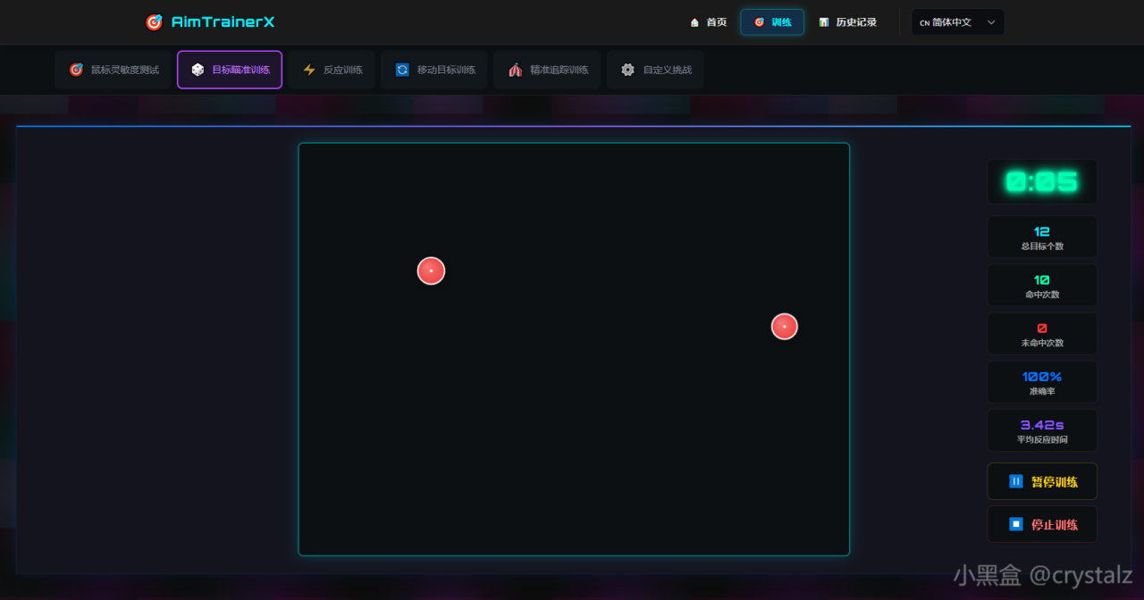Viewport: 1144px width, 600px height.
Task: Click the 3.42s 平均反应时间 stat
Action: [x=1042, y=430]
